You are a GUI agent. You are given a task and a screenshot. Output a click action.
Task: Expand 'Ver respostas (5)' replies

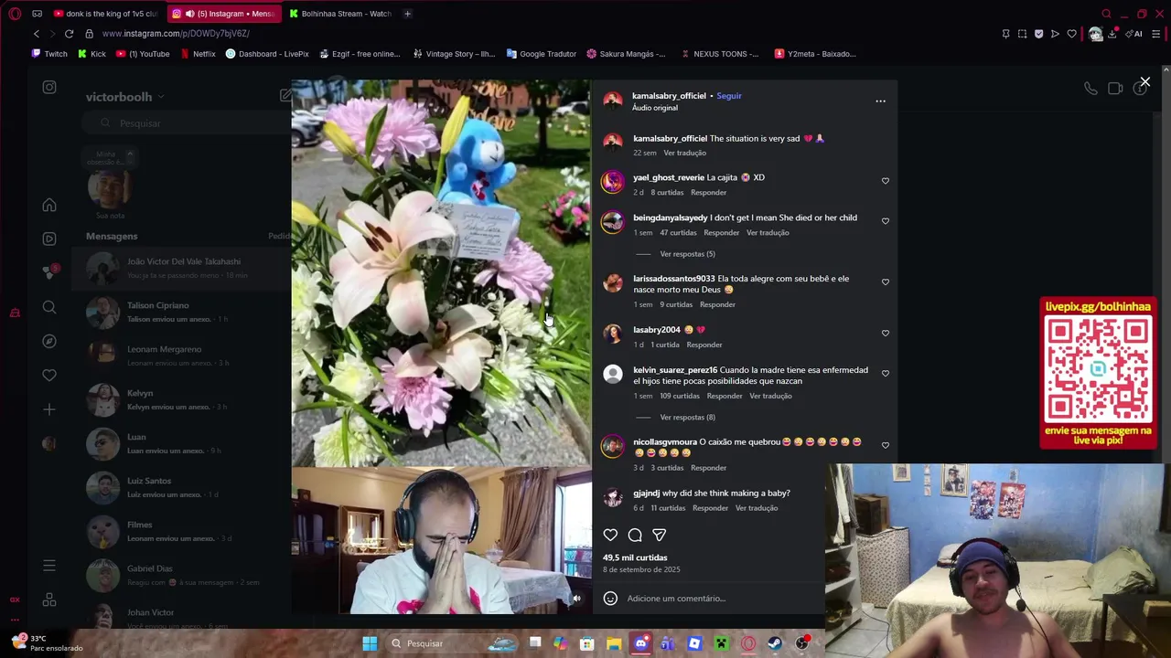tap(687, 254)
